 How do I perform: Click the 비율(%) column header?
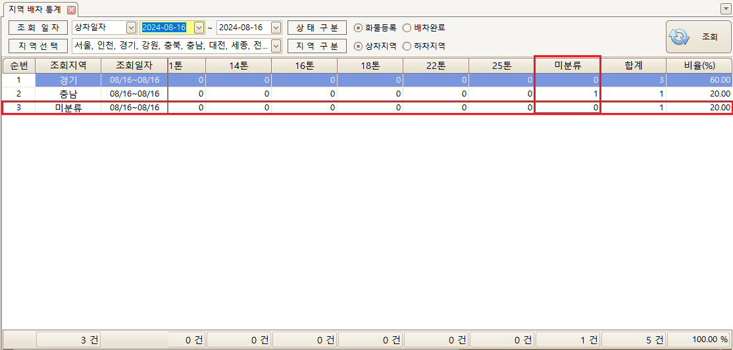(x=699, y=66)
